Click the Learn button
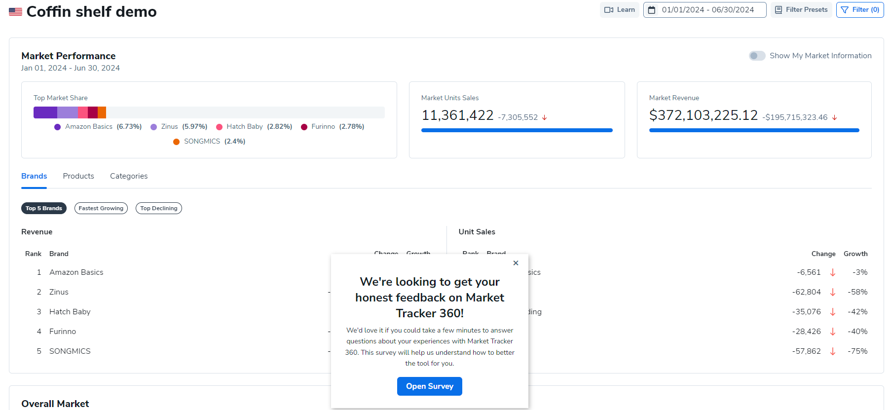The image size is (891, 410). (620, 10)
